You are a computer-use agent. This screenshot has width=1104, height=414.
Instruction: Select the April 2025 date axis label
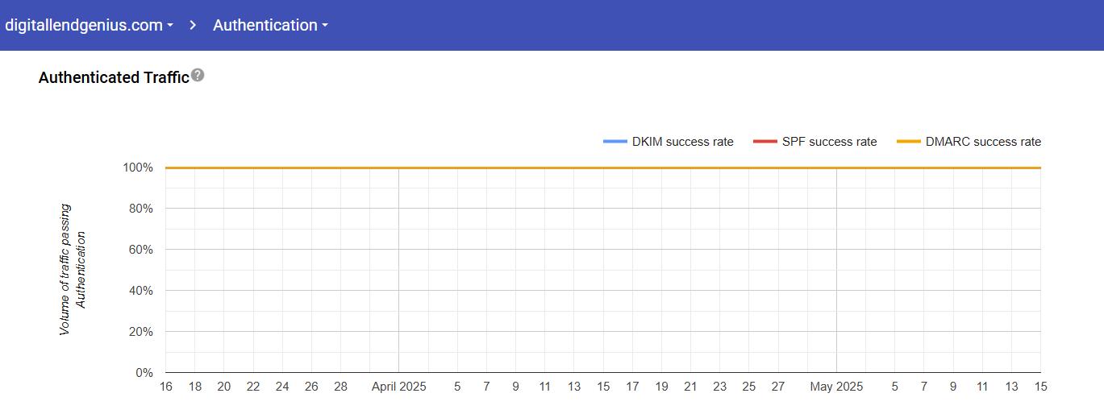(x=398, y=387)
